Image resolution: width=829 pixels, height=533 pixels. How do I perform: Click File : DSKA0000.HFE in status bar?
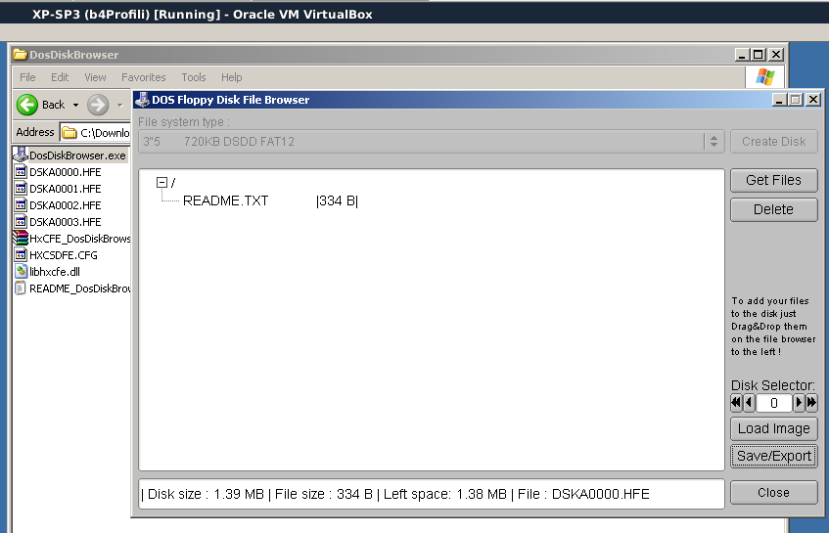click(583, 494)
